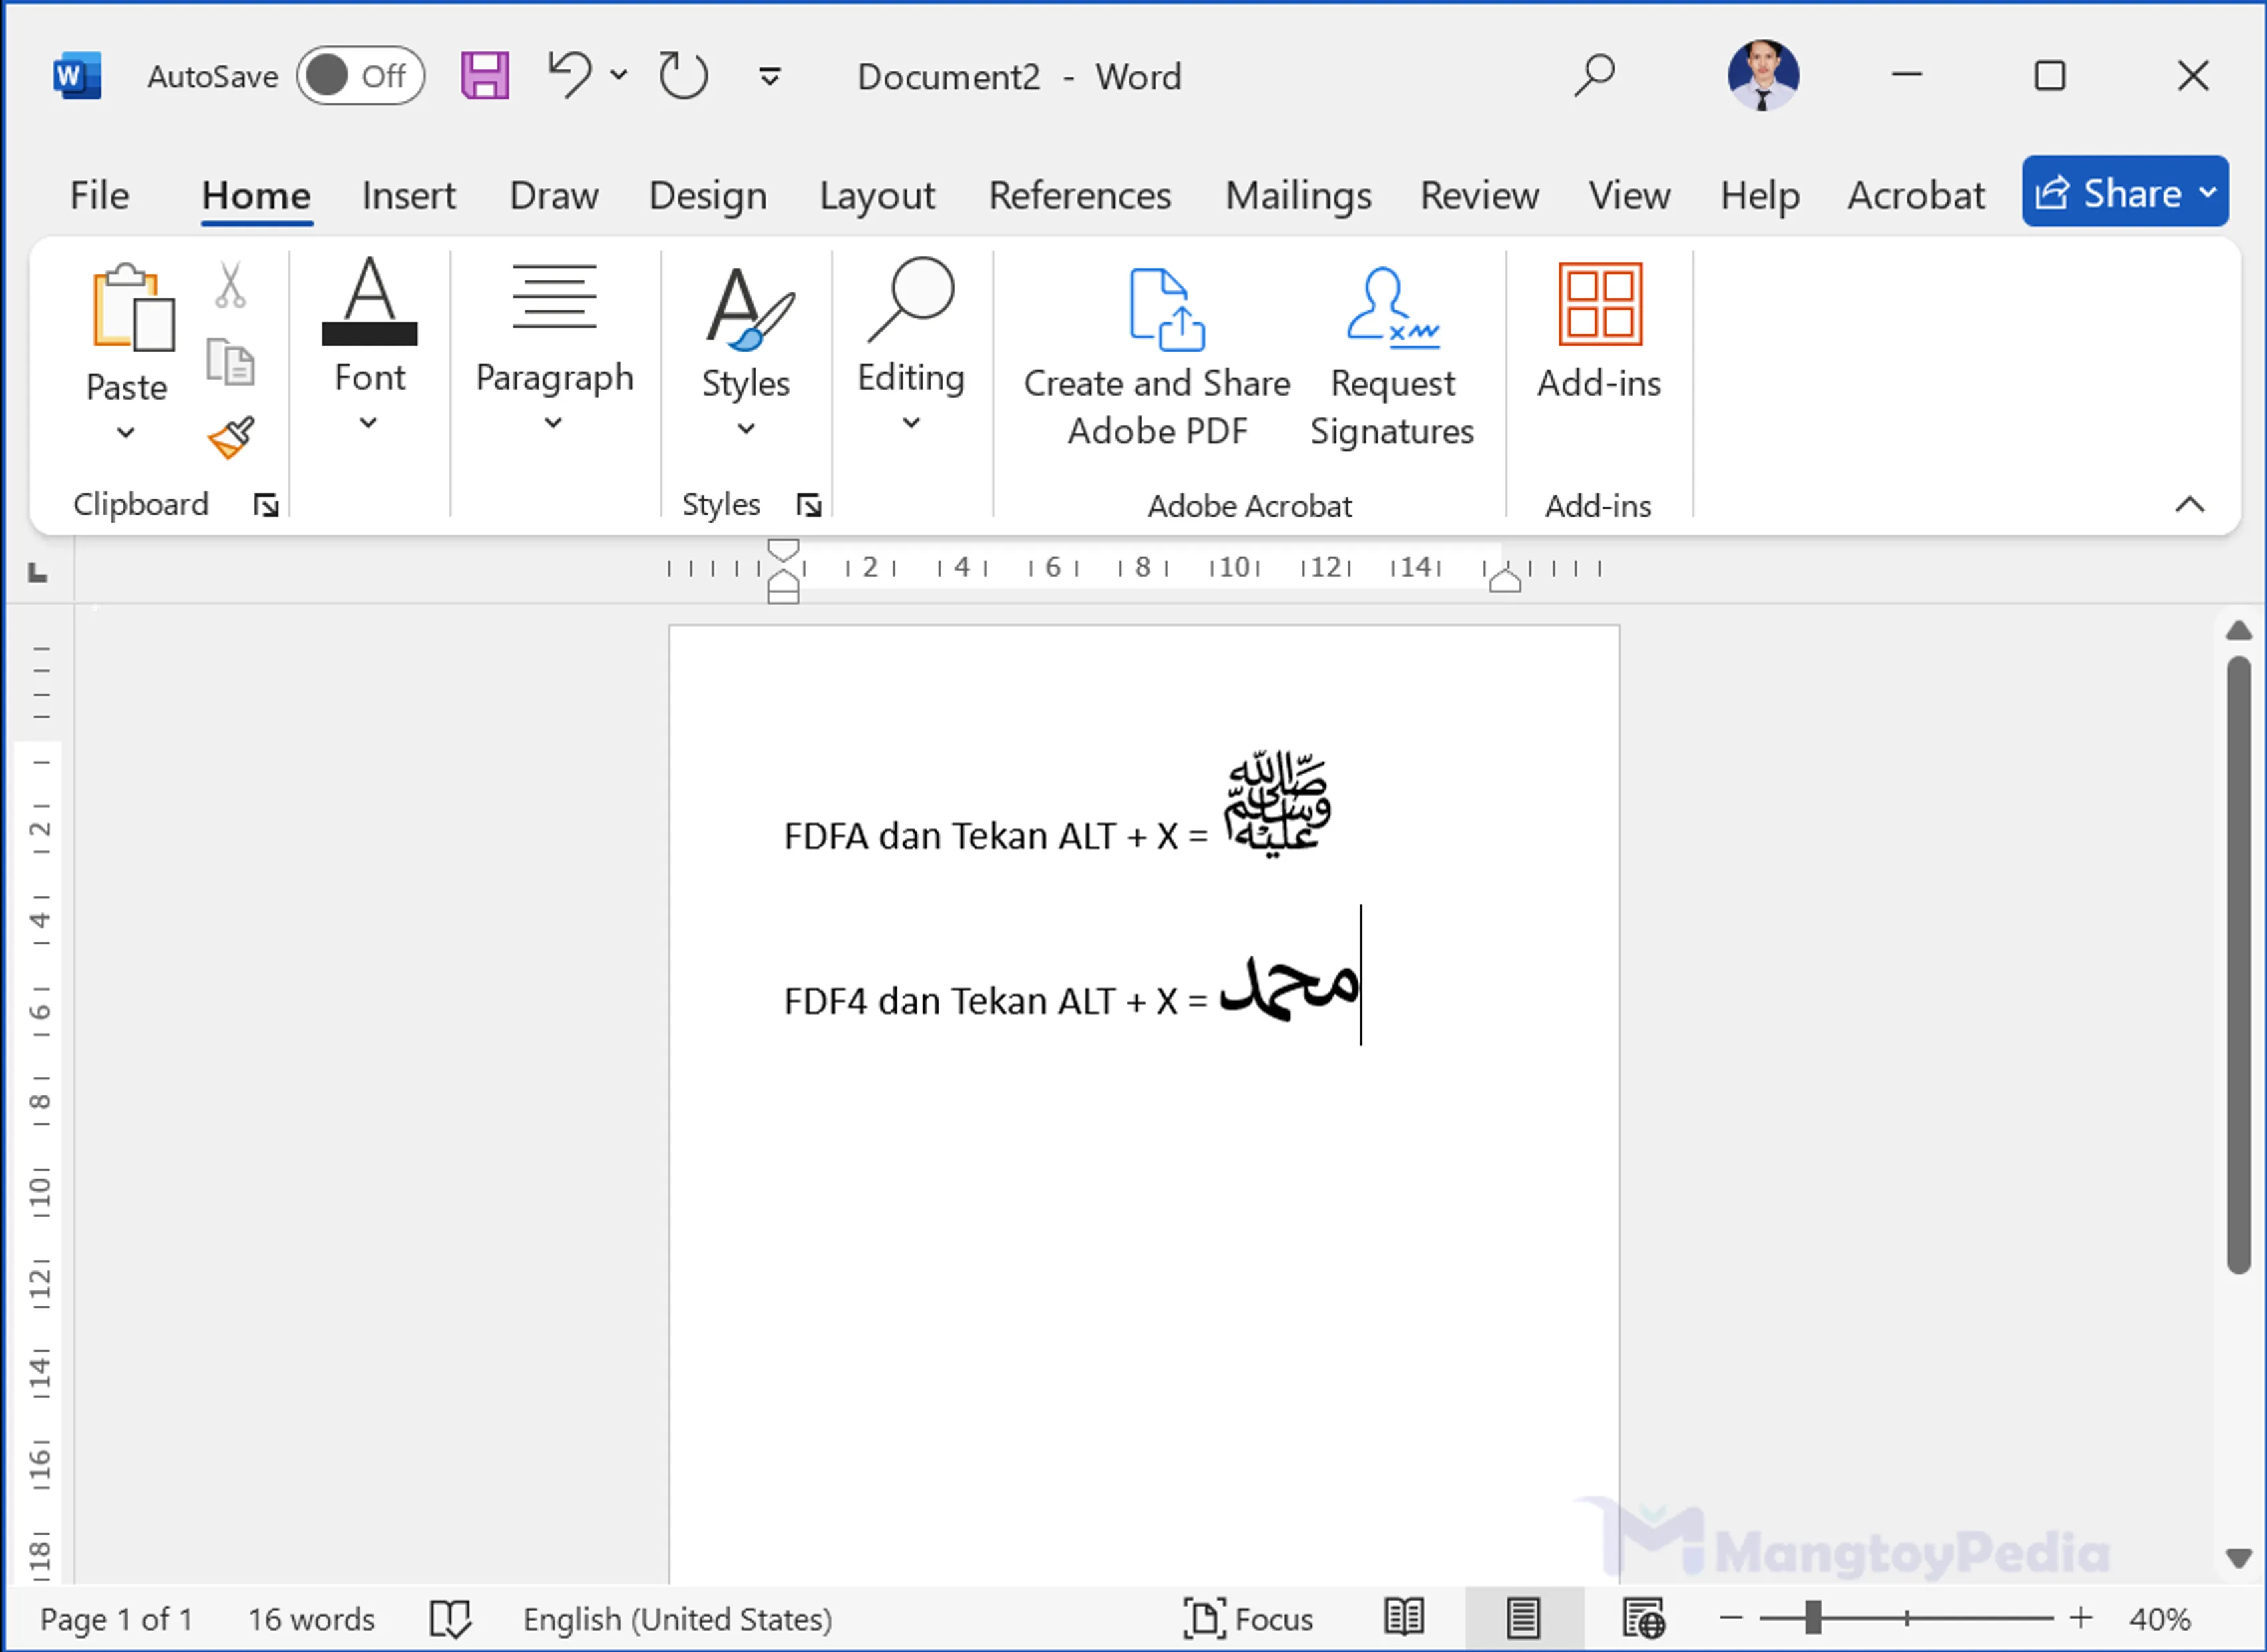Click the Cut scissors icon
Screen dimensions: 2267x1652
tap(230, 286)
